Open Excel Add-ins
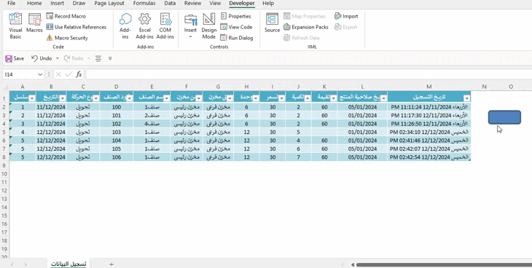532x268 pixels. pyautogui.click(x=144, y=26)
